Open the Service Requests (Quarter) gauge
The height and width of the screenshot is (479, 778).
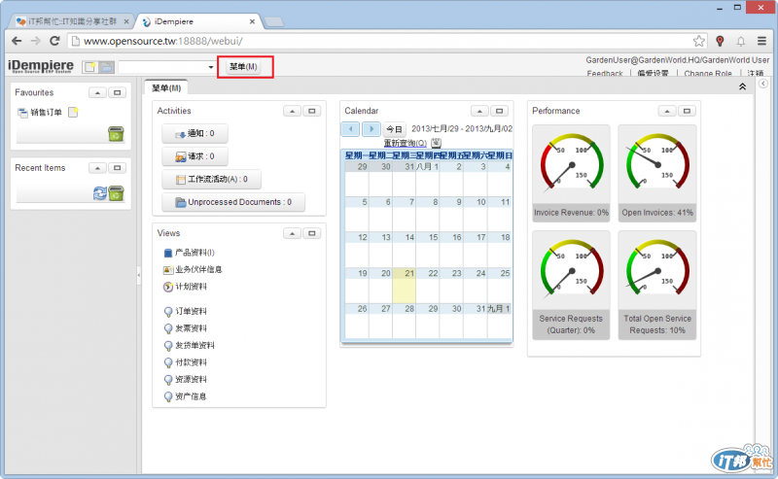[571, 285]
